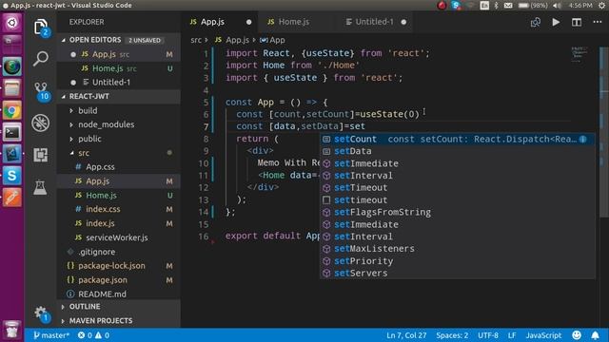Open the trash at dock bottom

[x=11, y=331]
